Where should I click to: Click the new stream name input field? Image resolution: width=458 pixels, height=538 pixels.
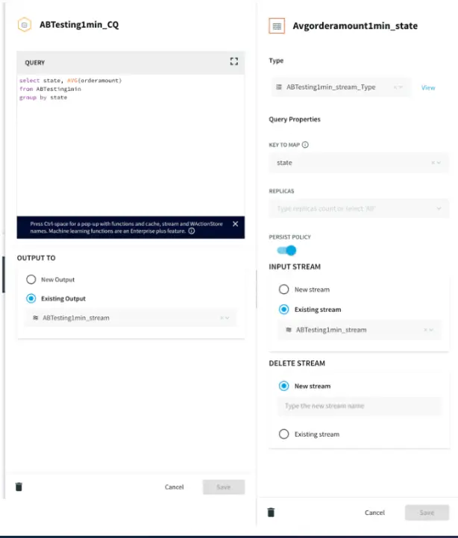coord(359,407)
